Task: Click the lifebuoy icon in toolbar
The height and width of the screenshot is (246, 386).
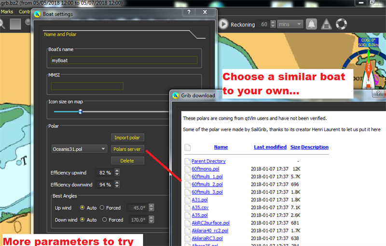Action: [342, 24]
